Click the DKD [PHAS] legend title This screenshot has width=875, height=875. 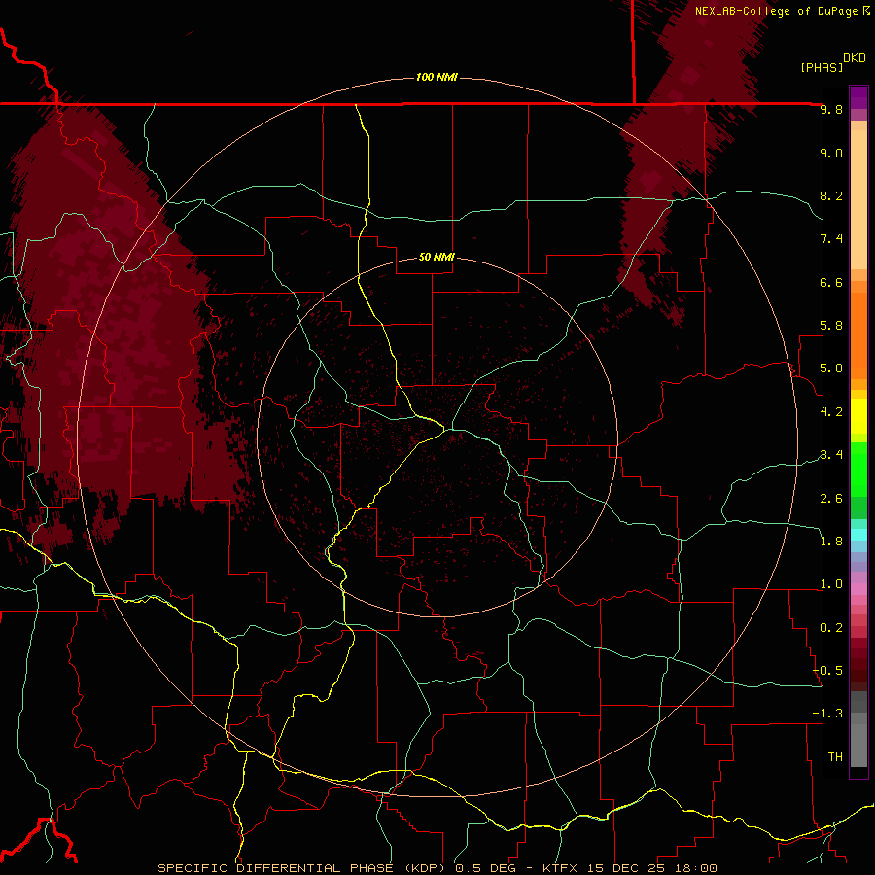pos(832,62)
